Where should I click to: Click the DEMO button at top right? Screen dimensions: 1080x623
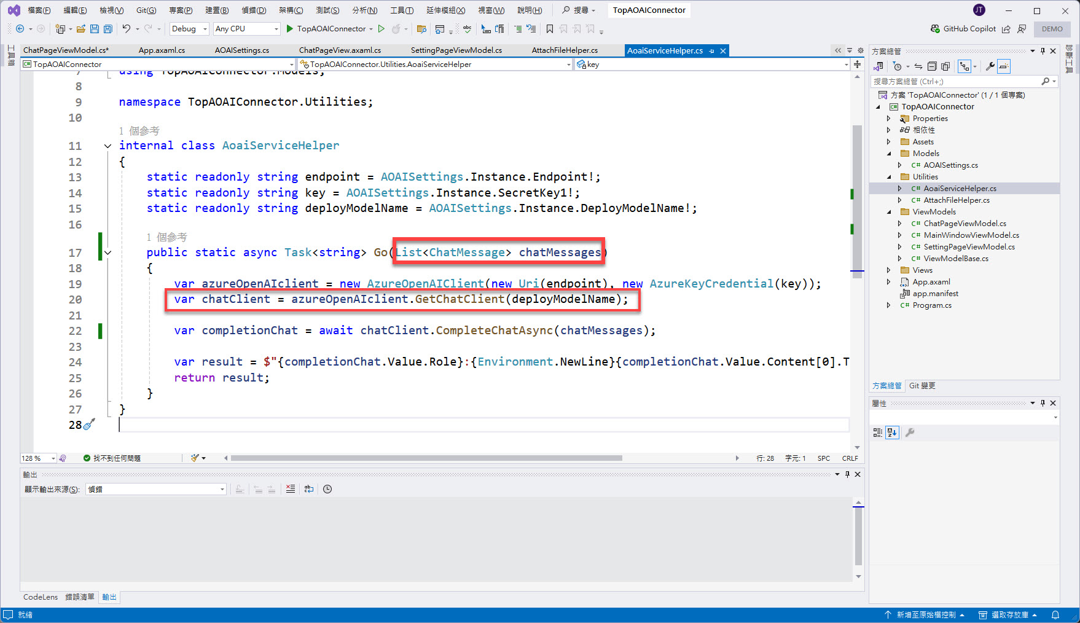click(x=1052, y=29)
